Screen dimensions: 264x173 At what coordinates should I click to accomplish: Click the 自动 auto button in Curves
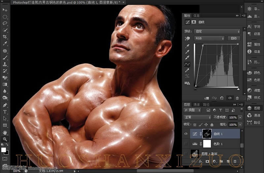[x=234, y=38]
